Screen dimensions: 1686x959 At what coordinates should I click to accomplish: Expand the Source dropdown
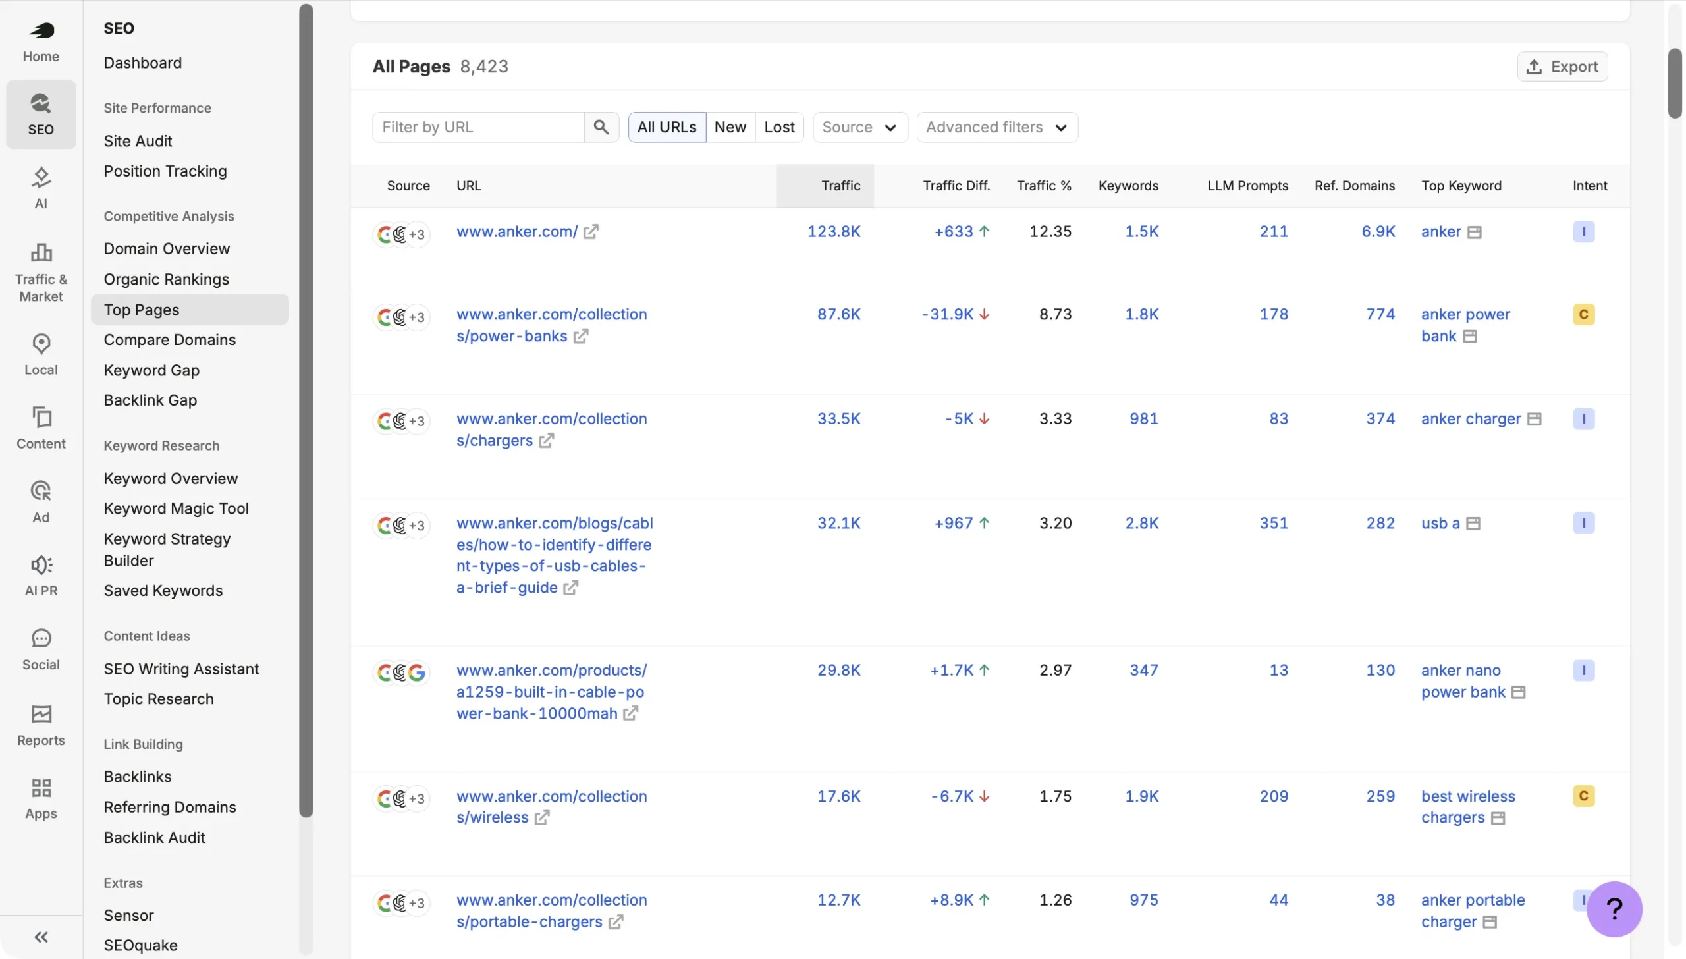pos(860,127)
